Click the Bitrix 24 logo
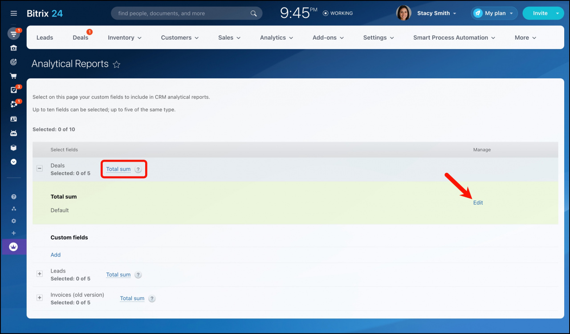 (x=45, y=13)
